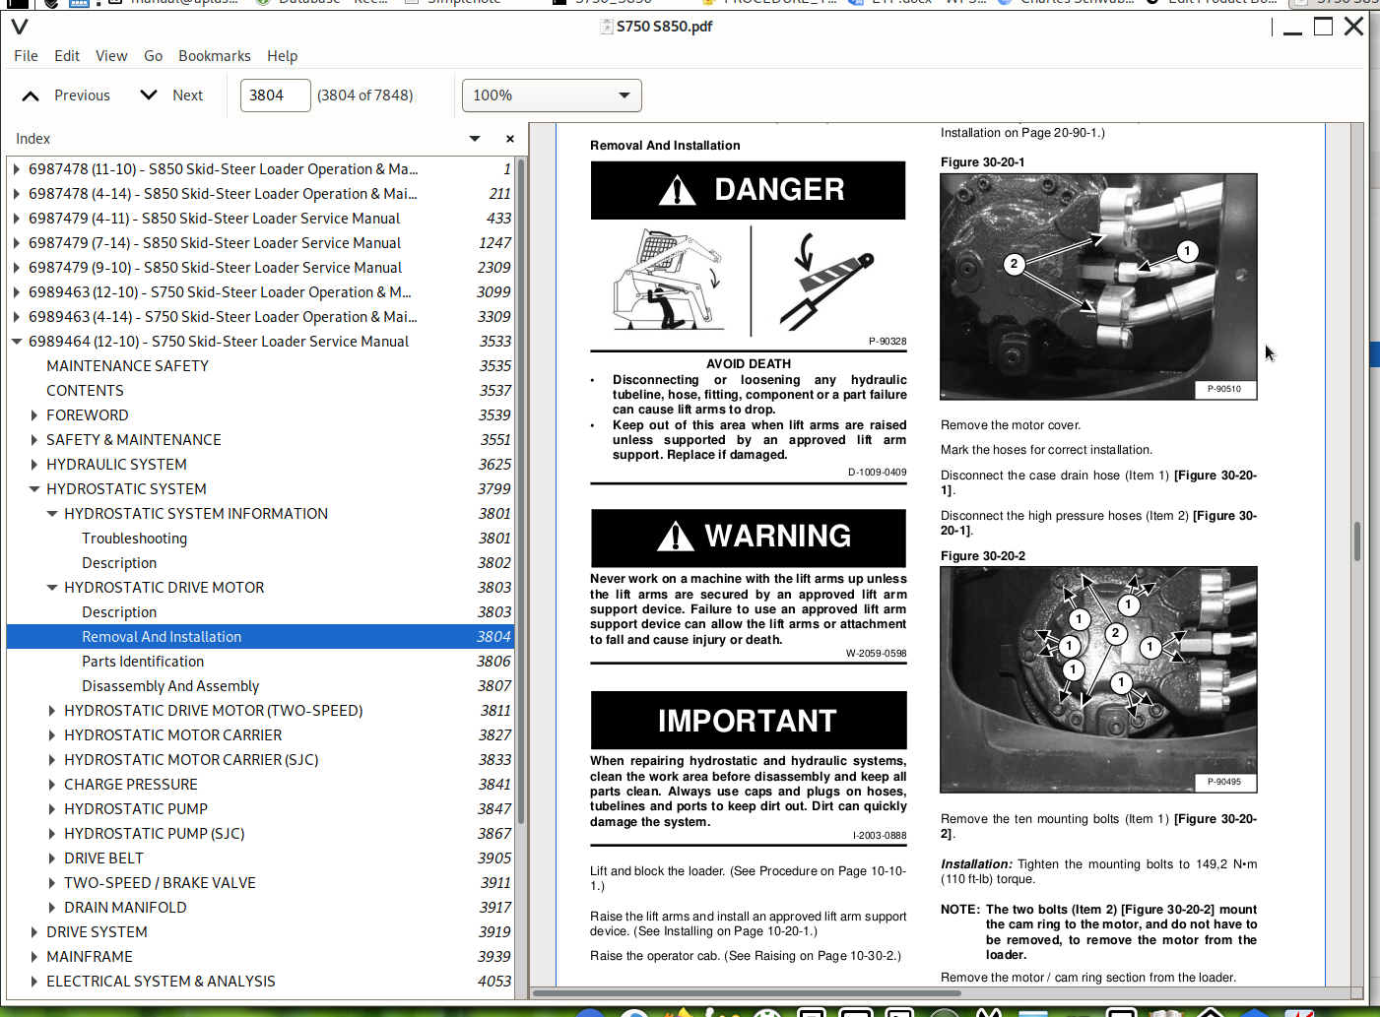
Task: Expand the ELECTRICAL SYSTEM & ANALYSIS node
Action: point(34,982)
